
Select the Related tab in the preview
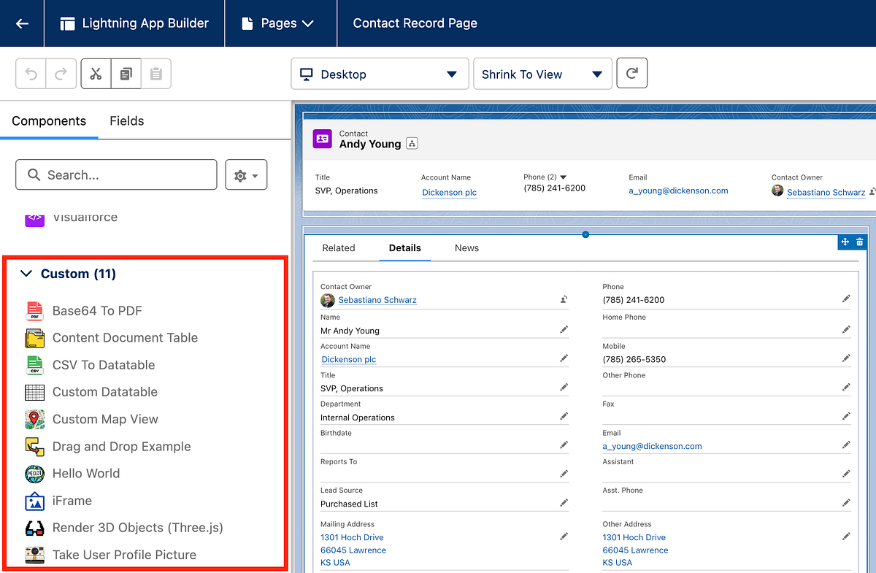pos(339,247)
